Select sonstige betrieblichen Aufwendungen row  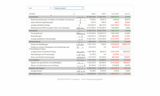pos(80,39)
